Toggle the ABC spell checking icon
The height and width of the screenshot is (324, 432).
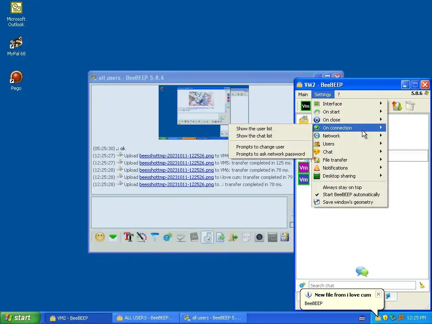coord(181,237)
